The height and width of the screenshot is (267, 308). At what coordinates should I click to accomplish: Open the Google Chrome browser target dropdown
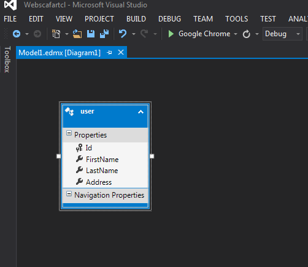coord(236,34)
